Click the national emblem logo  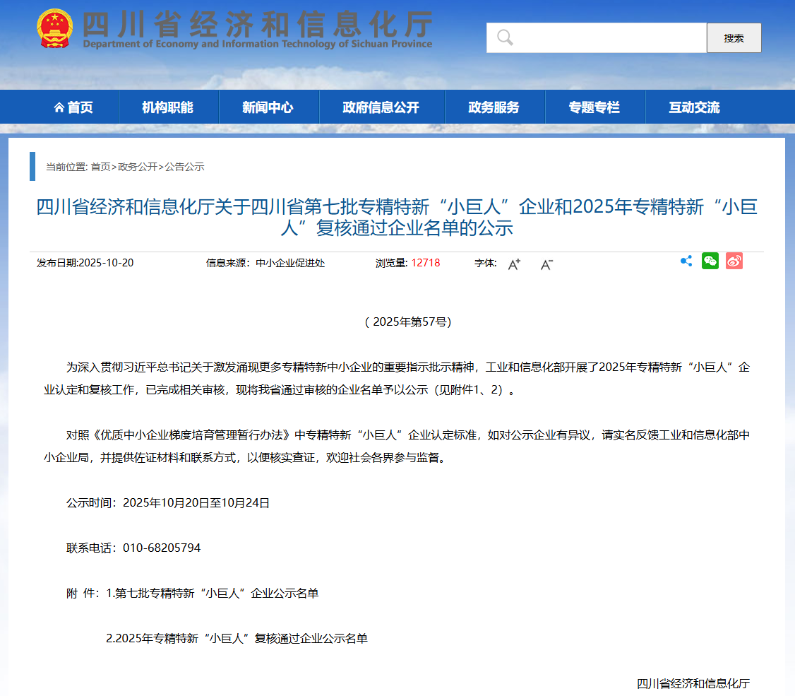54,29
